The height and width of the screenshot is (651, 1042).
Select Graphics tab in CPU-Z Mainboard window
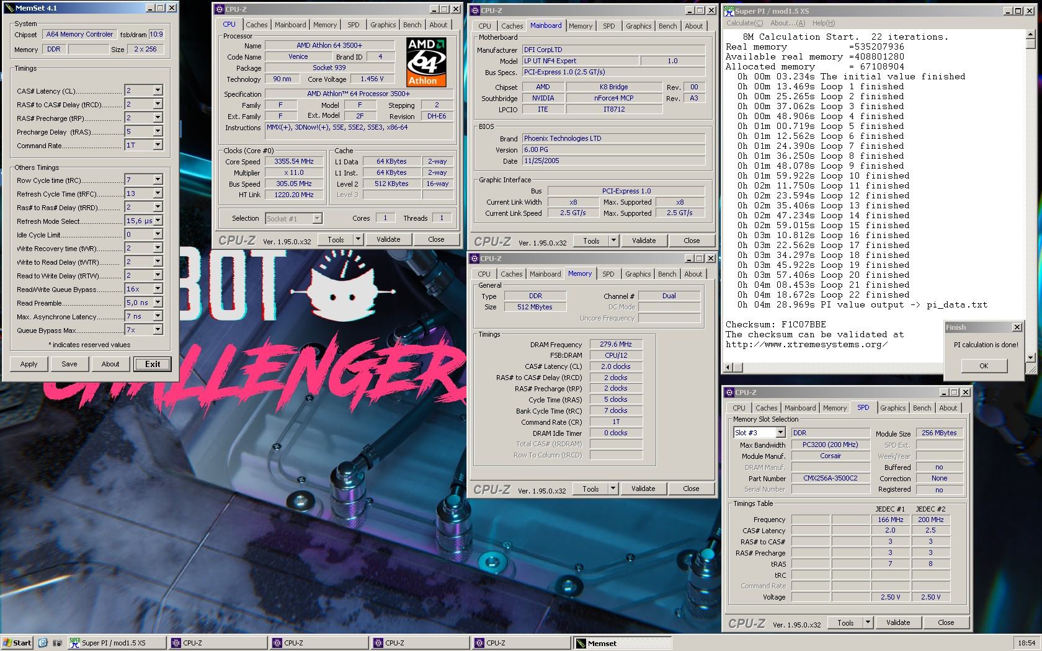coord(638,26)
